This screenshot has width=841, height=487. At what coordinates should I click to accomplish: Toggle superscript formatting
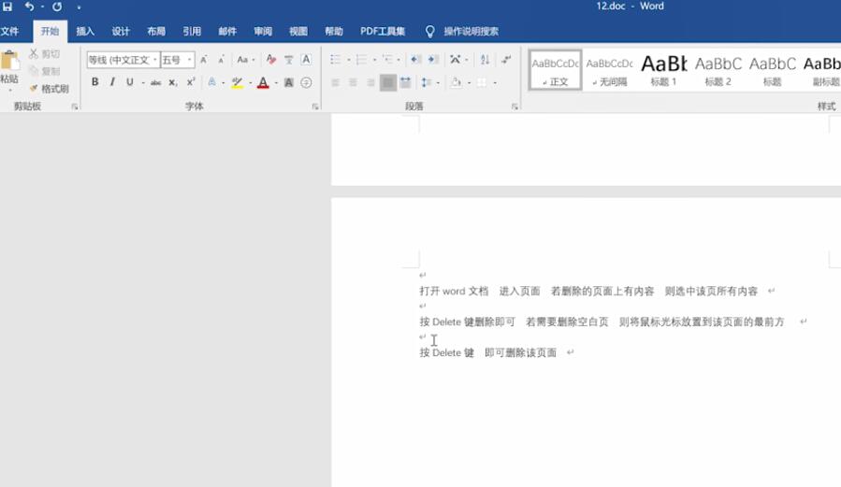tap(191, 82)
